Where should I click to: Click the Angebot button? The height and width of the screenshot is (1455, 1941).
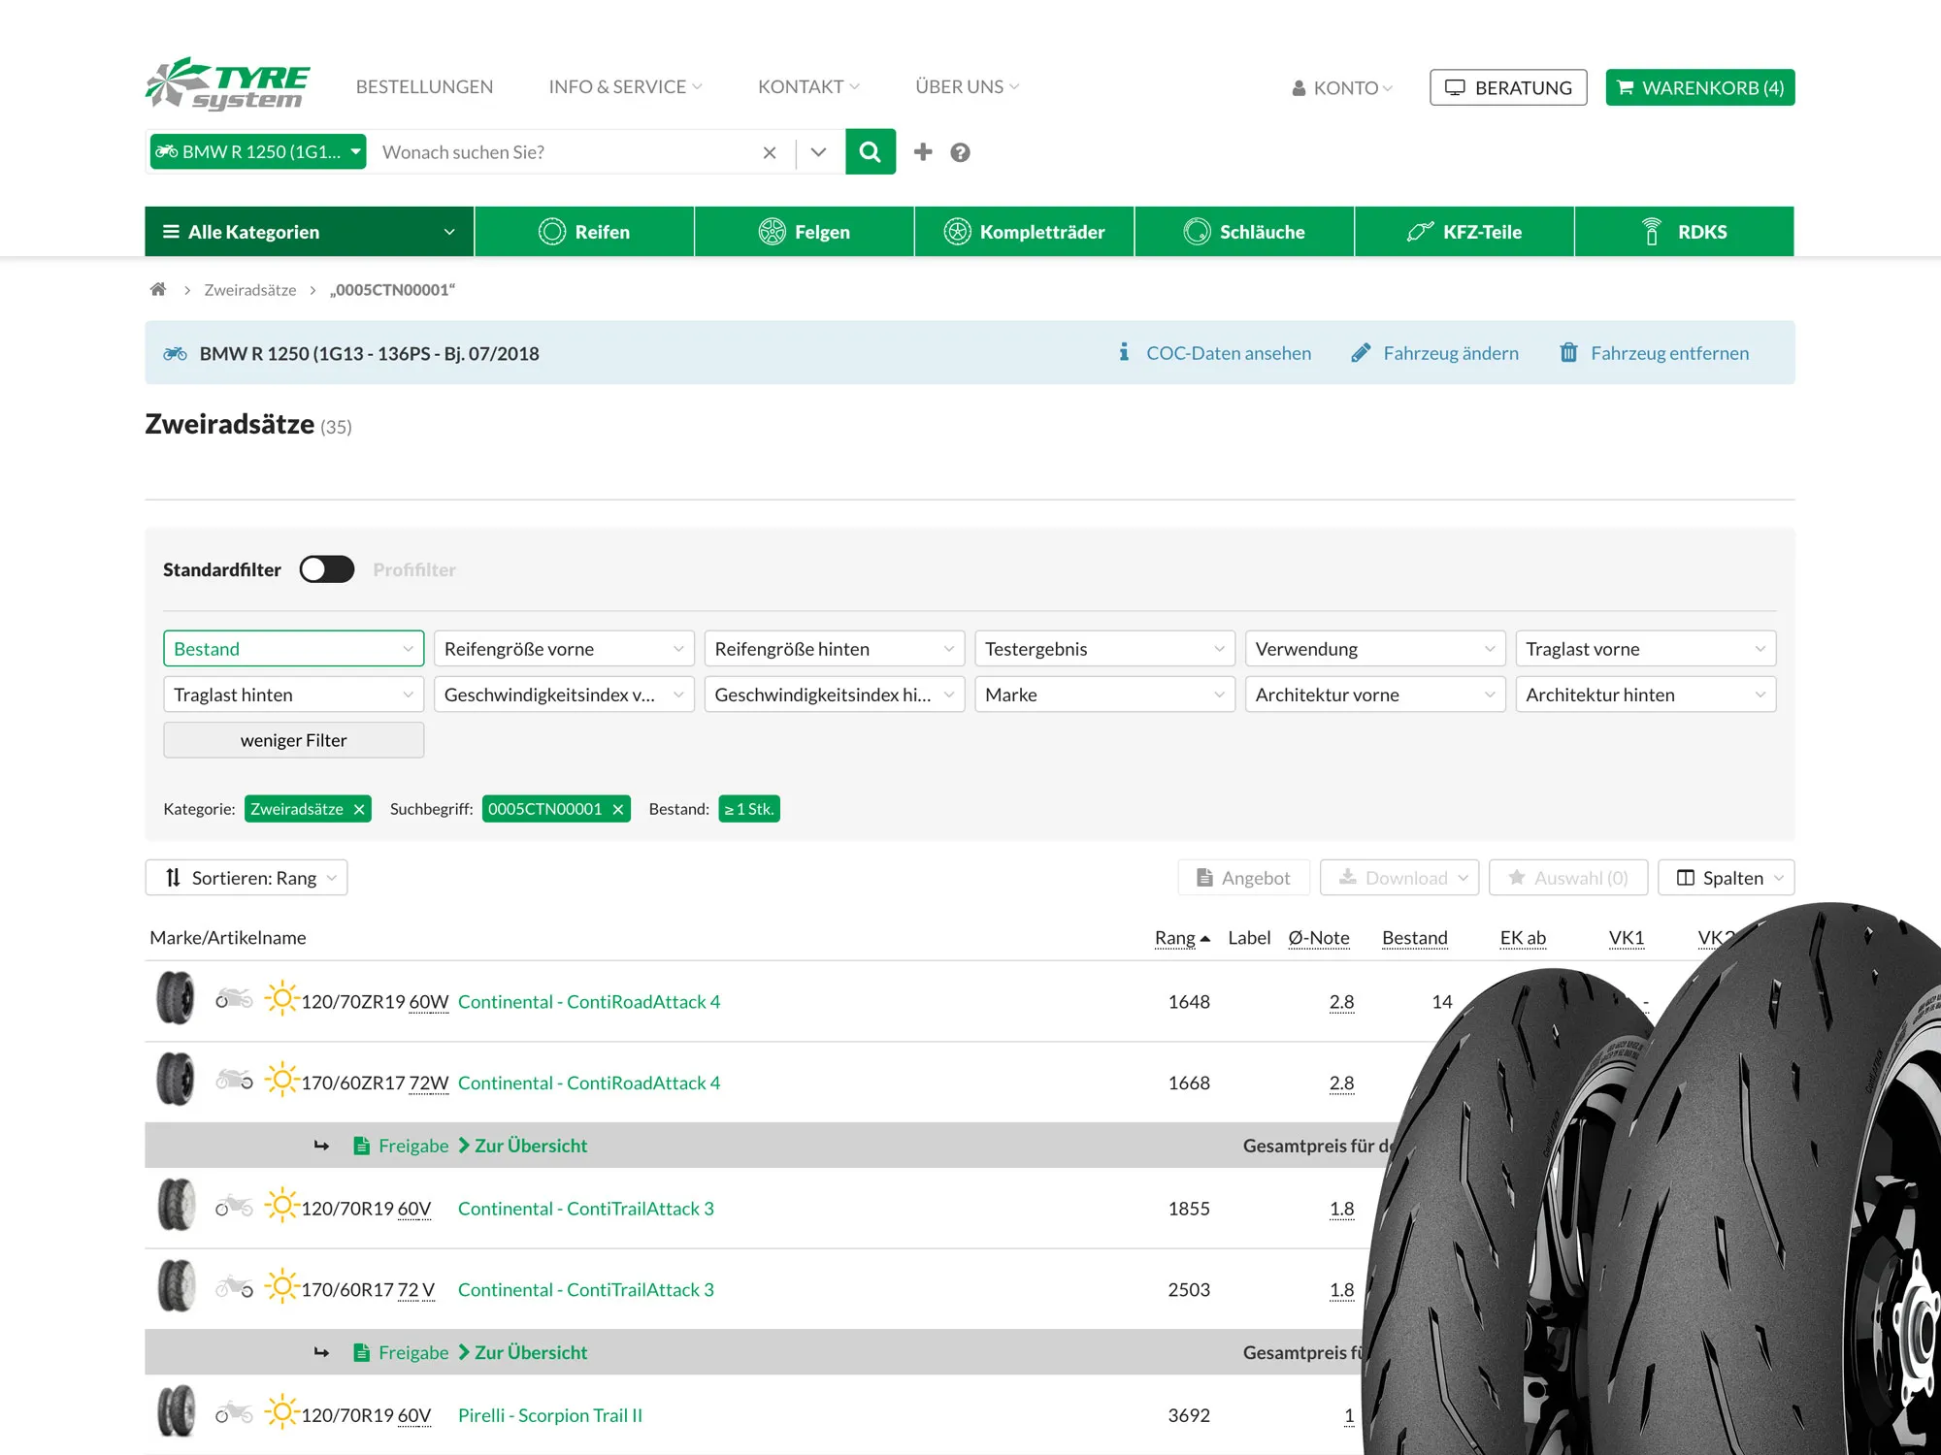click(1244, 878)
